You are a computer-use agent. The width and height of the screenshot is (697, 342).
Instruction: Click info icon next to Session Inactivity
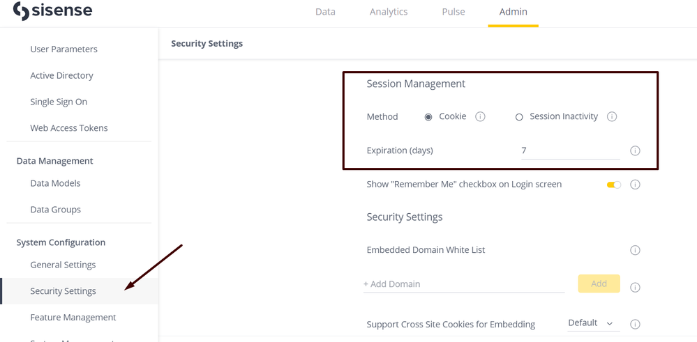click(x=612, y=117)
